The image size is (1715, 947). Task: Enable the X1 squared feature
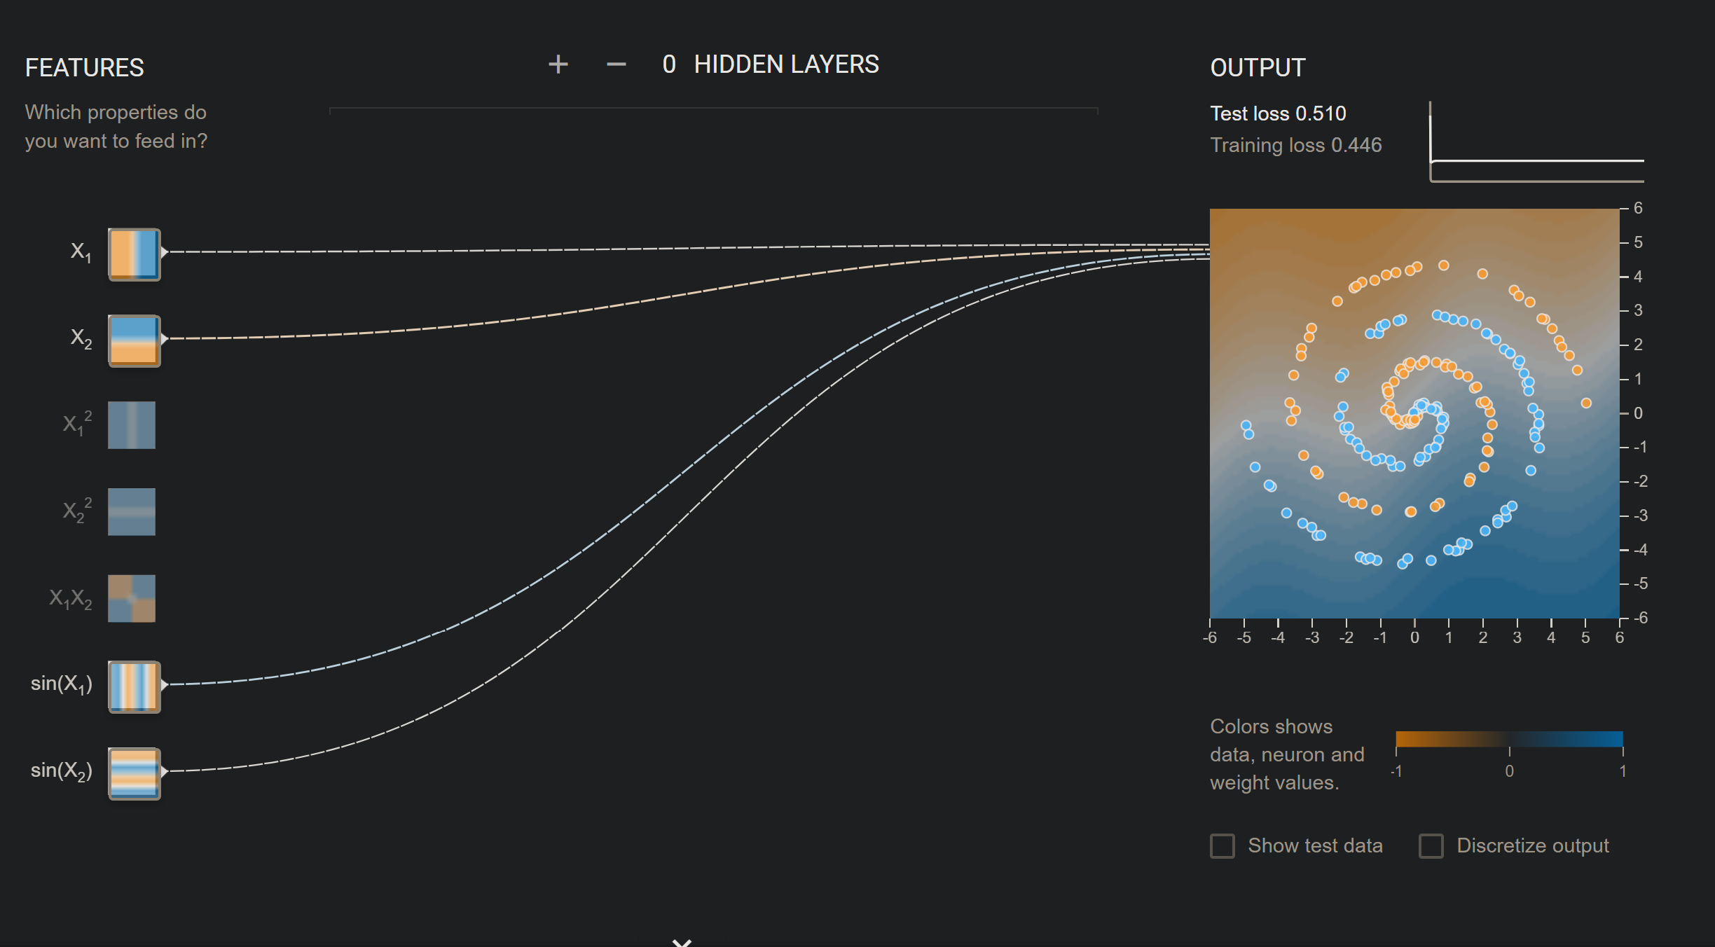132,425
